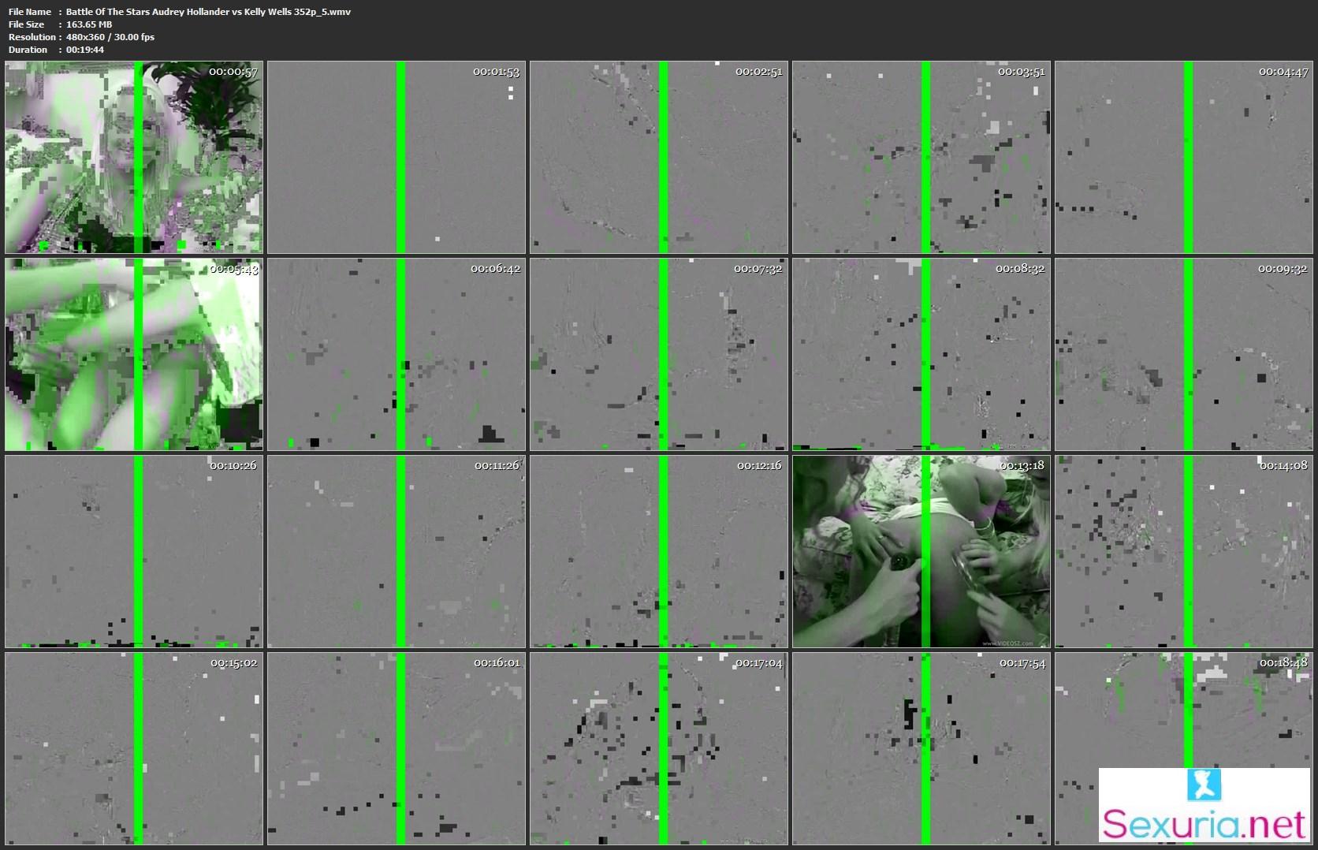Select the 00:04:47 thumbnail
This screenshot has height=850, width=1318.
pos(1184,157)
